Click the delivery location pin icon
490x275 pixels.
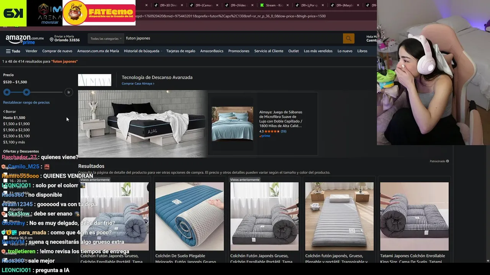coord(52,40)
